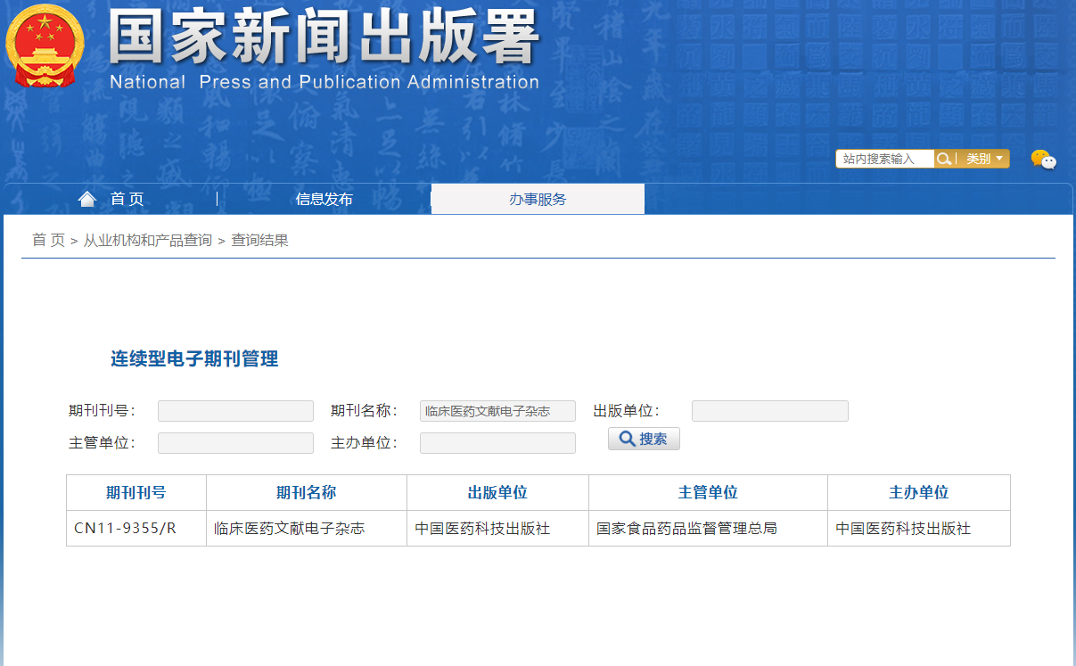Switch to the 办事服务 tab
This screenshot has width=1076, height=666.
[538, 199]
